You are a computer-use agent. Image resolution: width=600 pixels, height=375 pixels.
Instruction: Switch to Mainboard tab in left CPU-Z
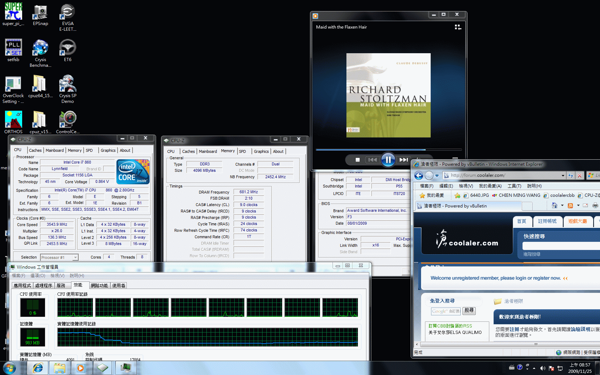click(55, 150)
